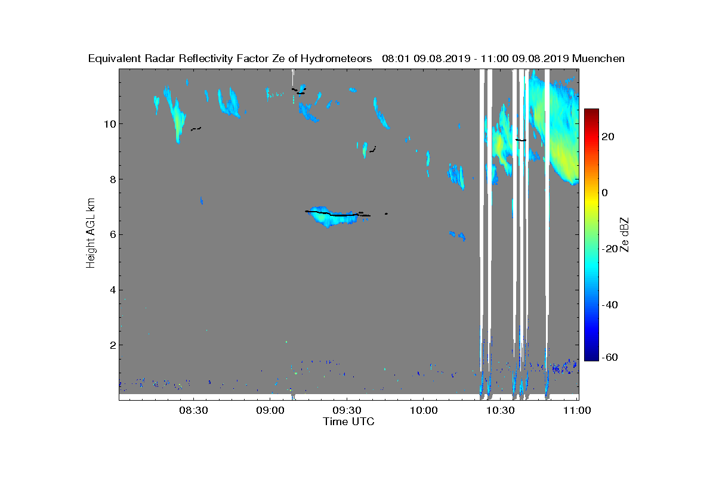Pick the dark red top of the colorbar
Image resolution: width=716 pixels, height=477 pixels.
[591, 113]
